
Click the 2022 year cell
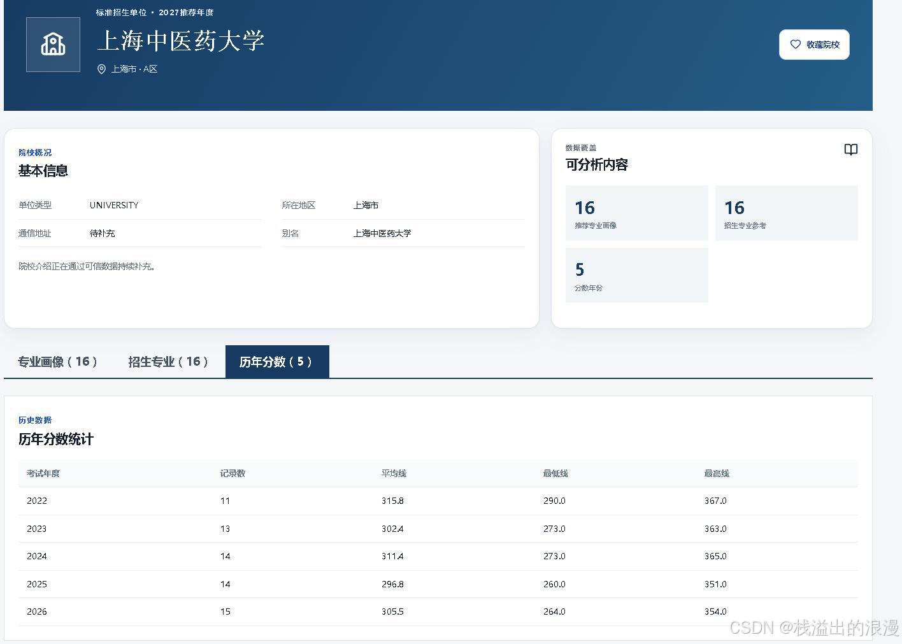click(x=37, y=501)
